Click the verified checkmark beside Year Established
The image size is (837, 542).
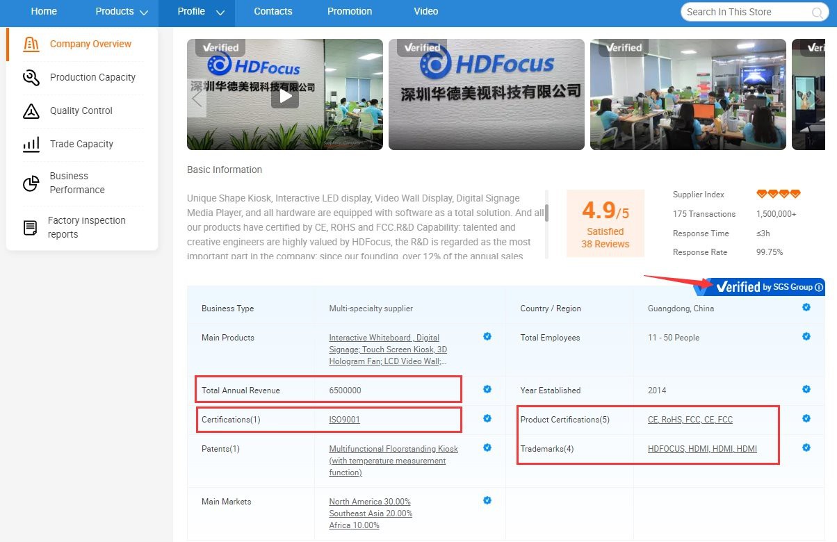pyautogui.click(x=806, y=389)
